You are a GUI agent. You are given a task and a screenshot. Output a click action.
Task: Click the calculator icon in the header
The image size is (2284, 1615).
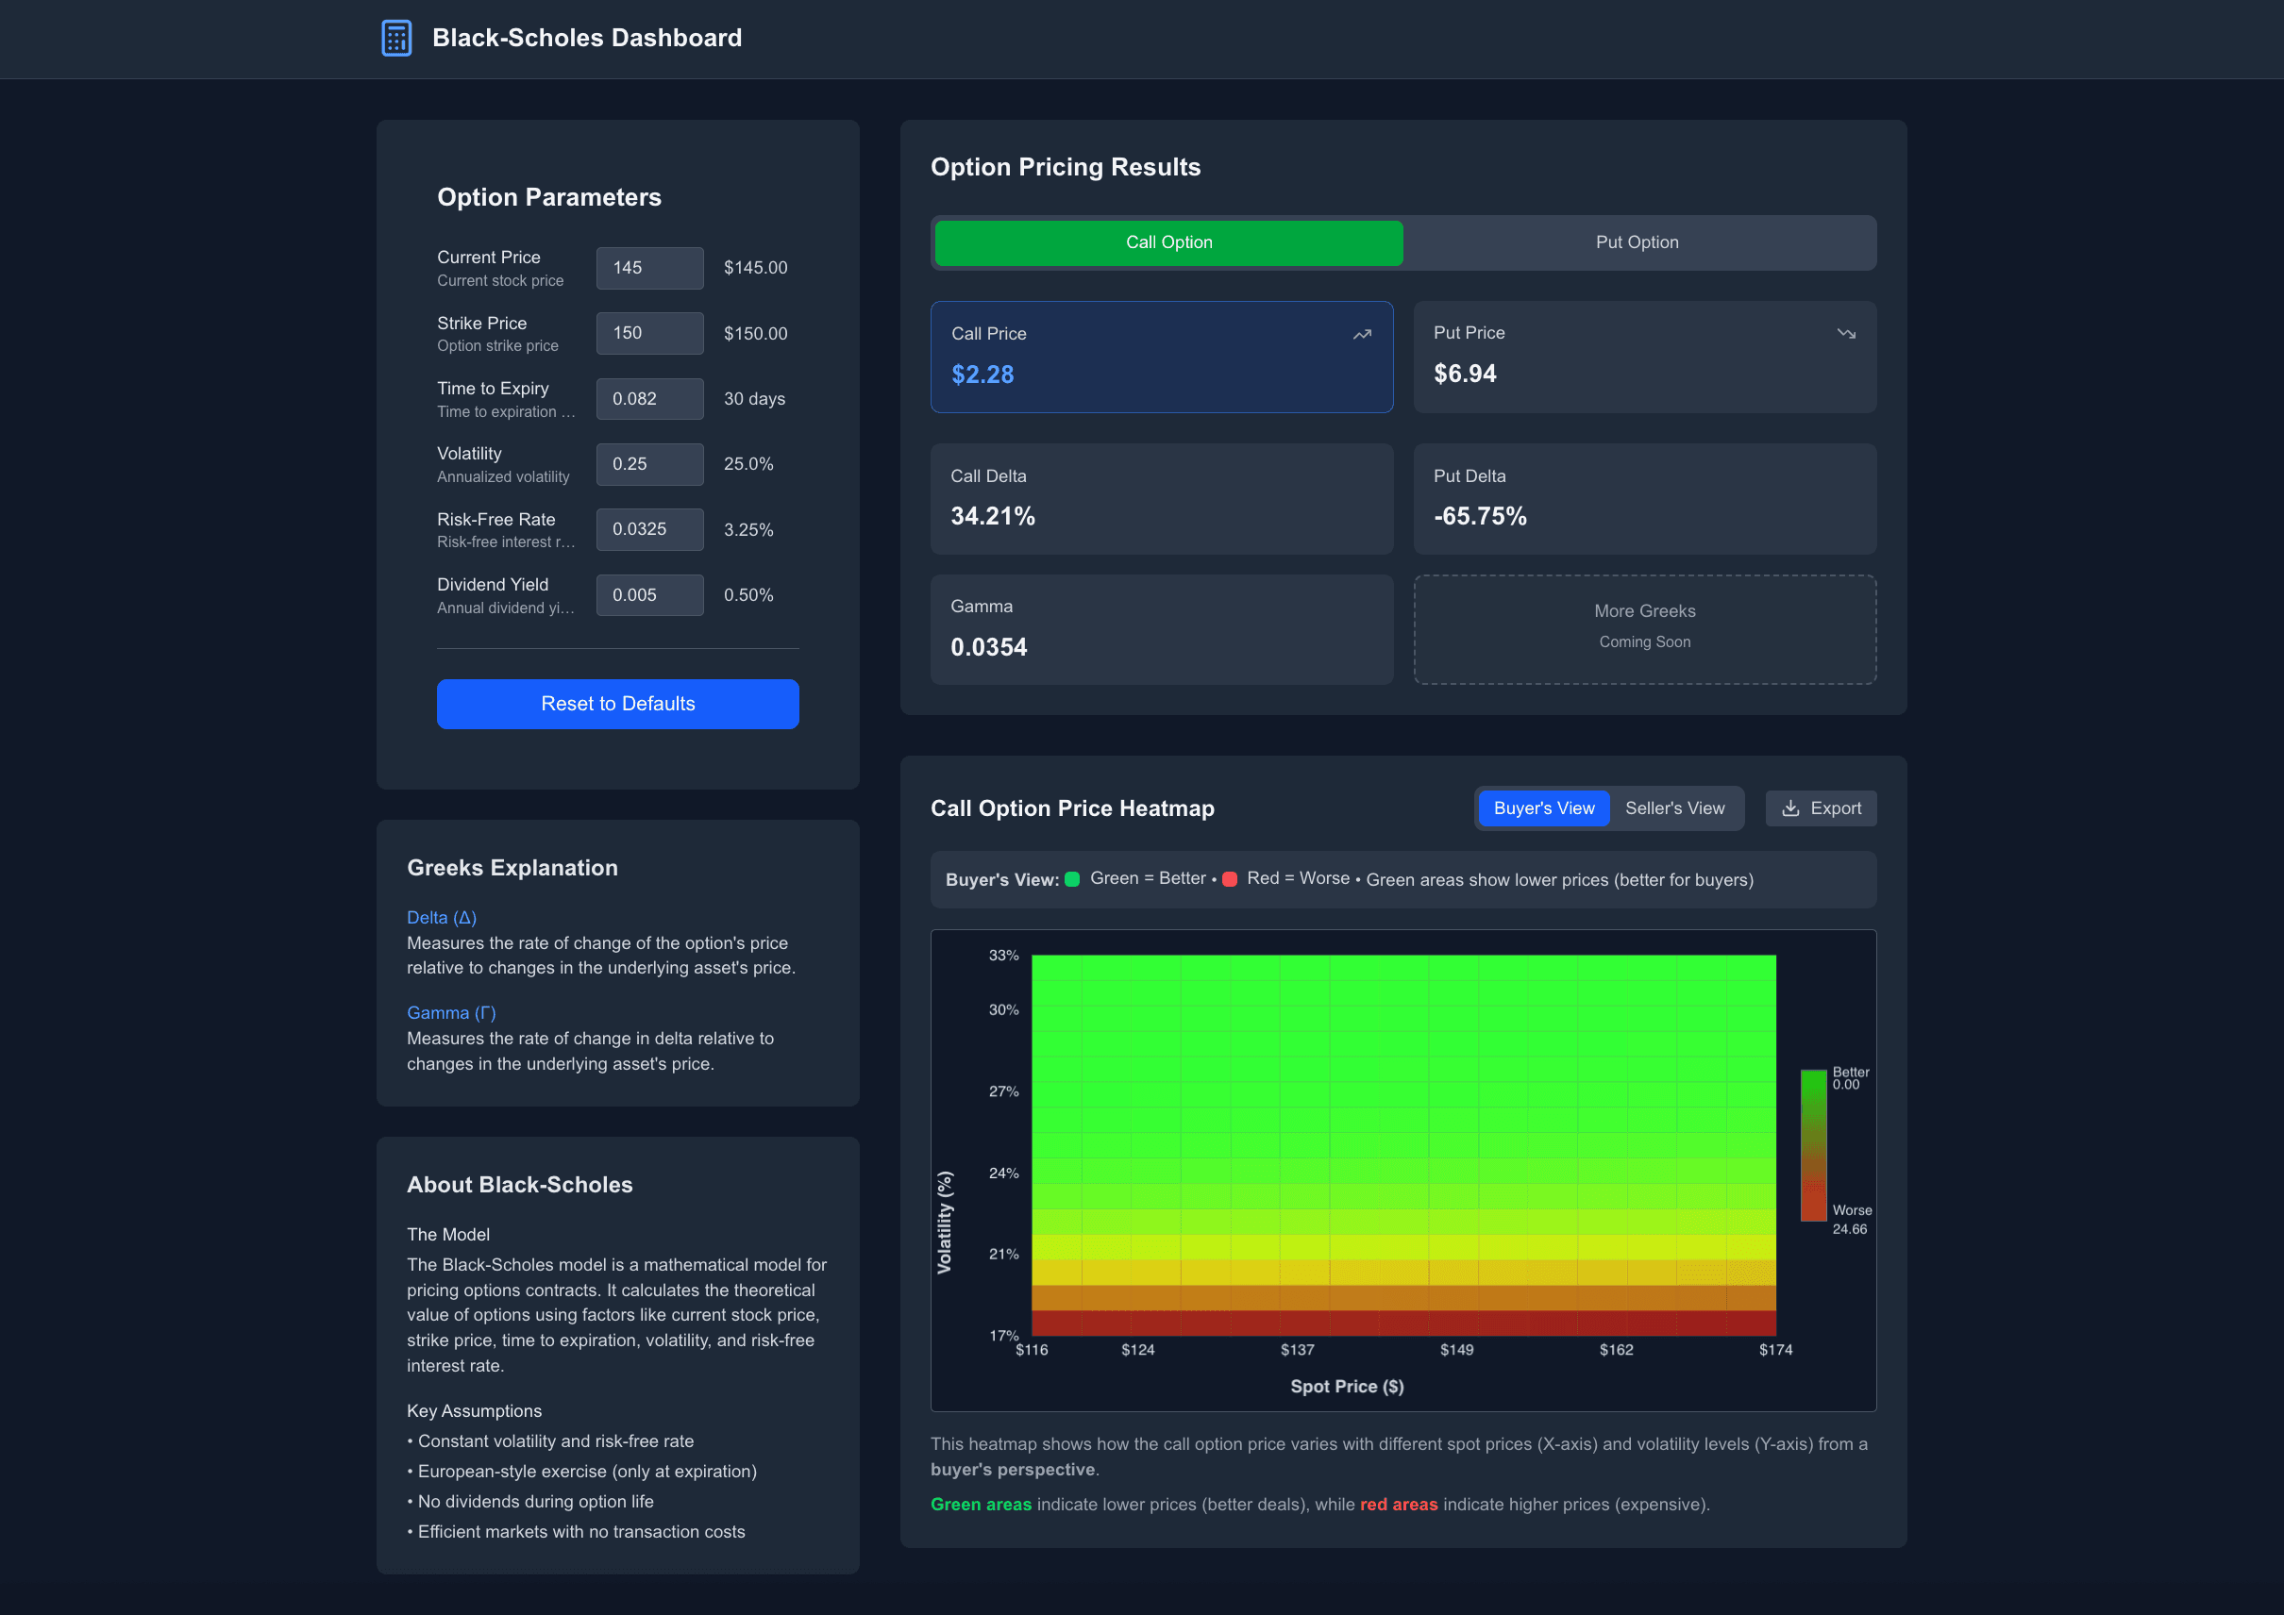click(397, 38)
